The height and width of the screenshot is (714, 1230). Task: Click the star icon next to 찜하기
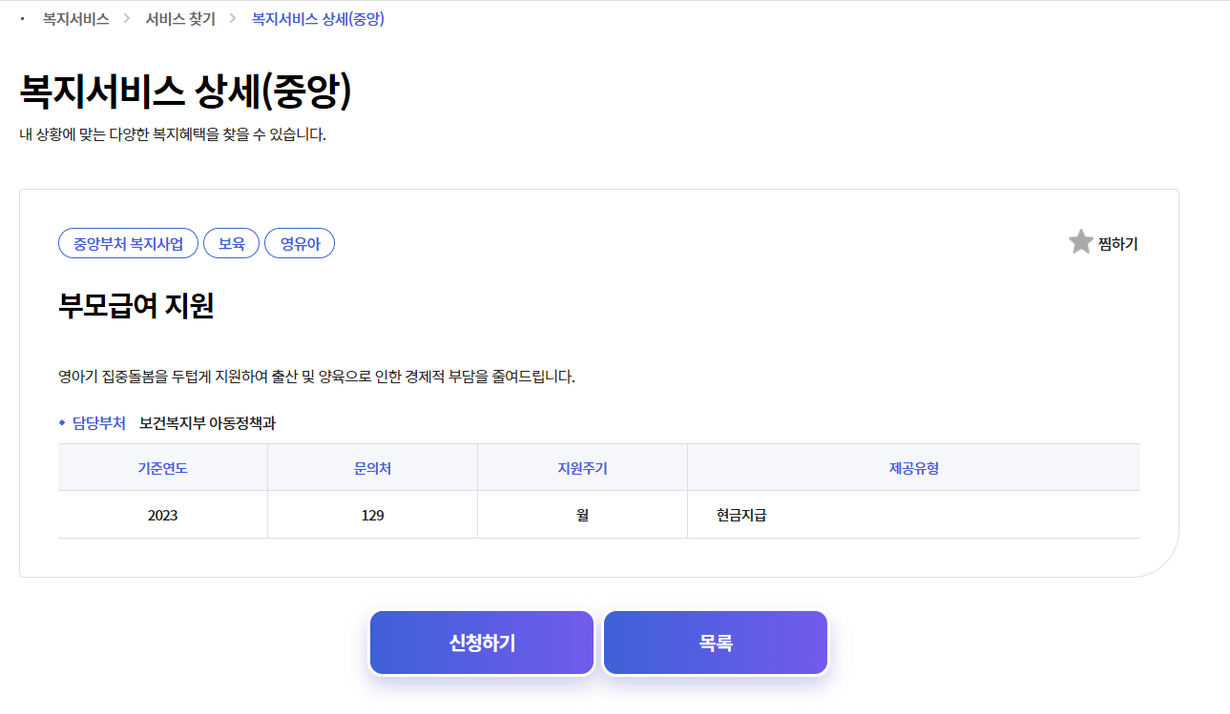[1079, 241]
